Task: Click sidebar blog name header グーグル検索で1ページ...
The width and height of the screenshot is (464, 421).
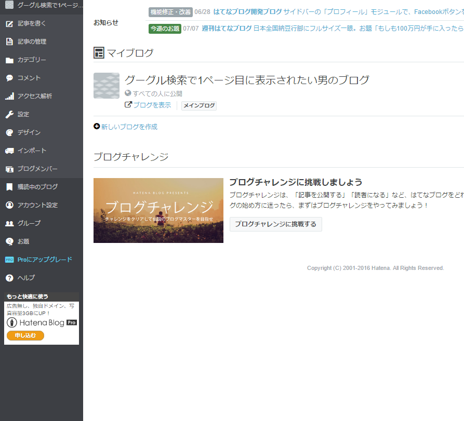Action: [50, 5]
